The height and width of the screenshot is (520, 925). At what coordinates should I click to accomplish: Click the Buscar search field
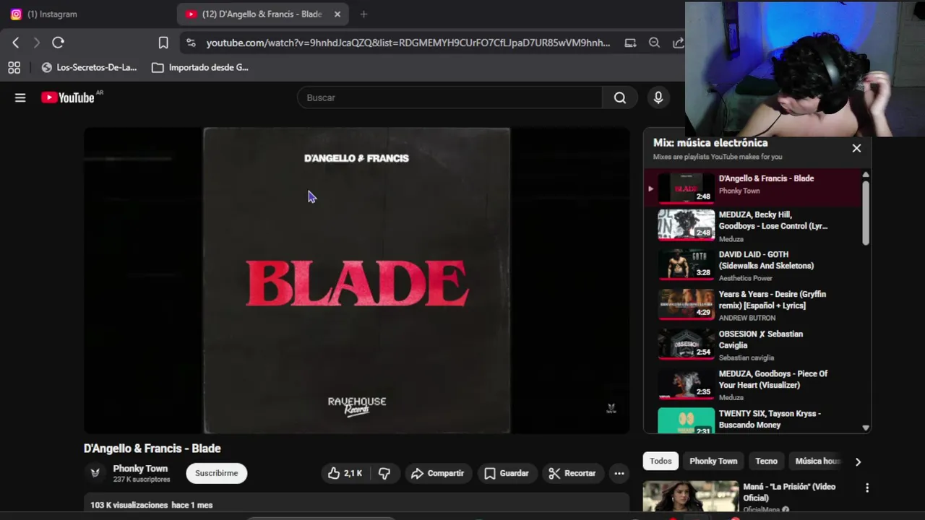[449, 97]
